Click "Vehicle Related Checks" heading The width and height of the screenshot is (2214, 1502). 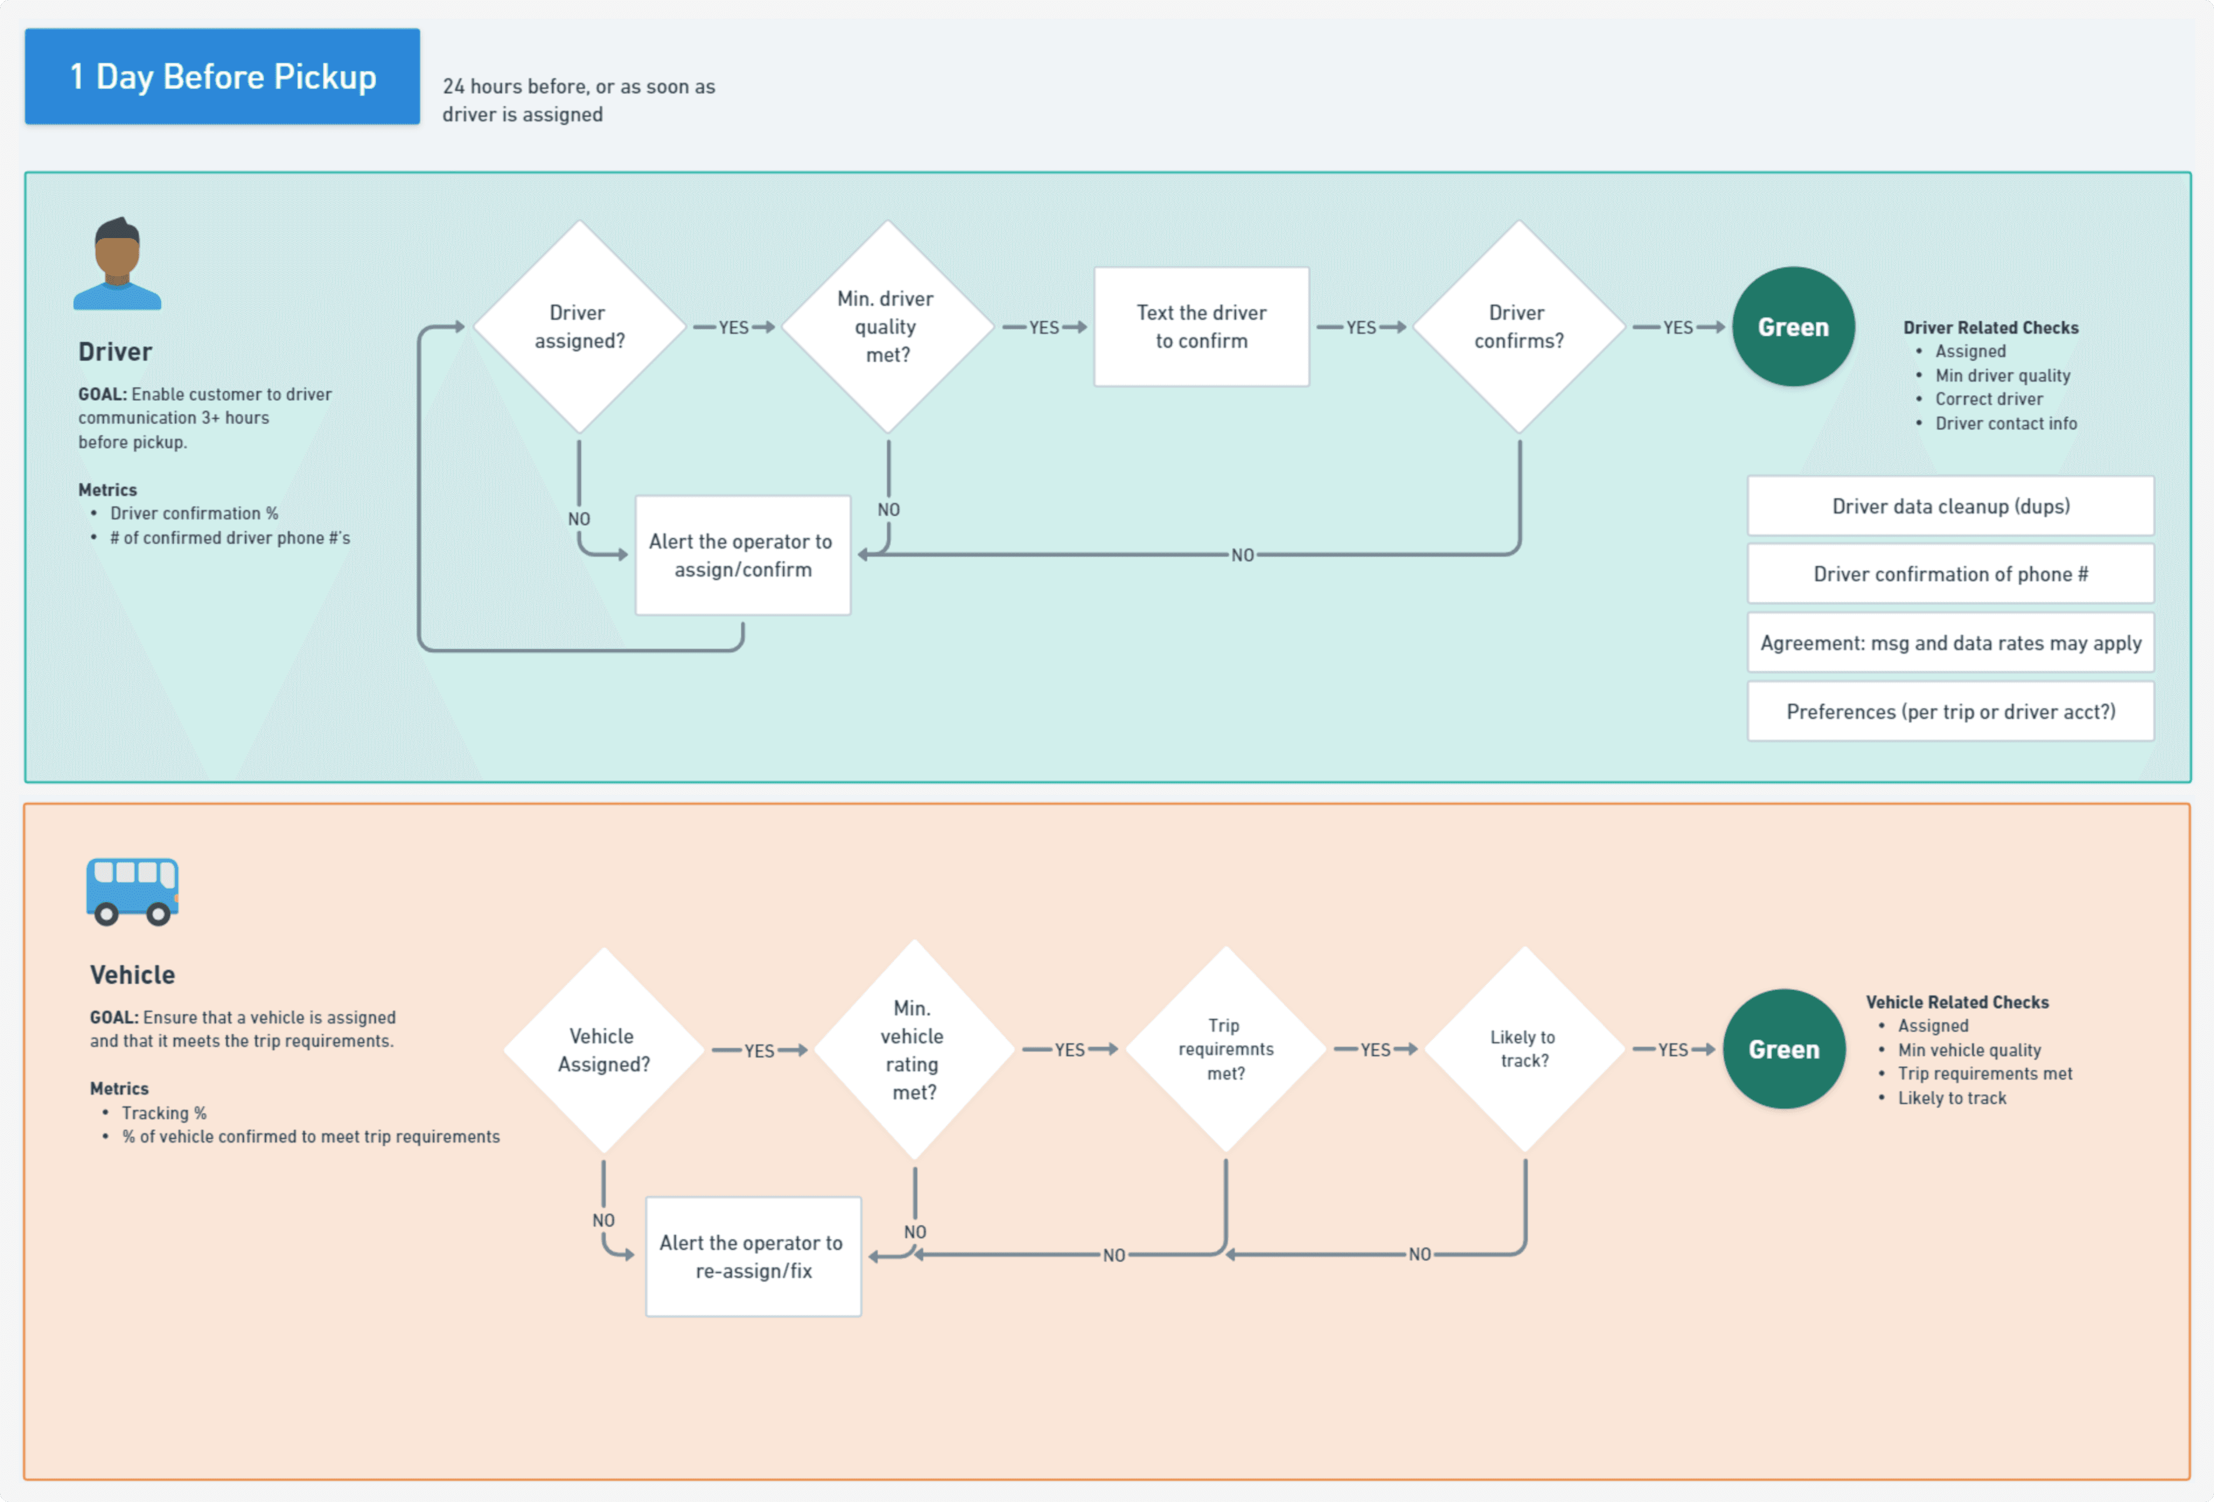[x=1957, y=1002]
